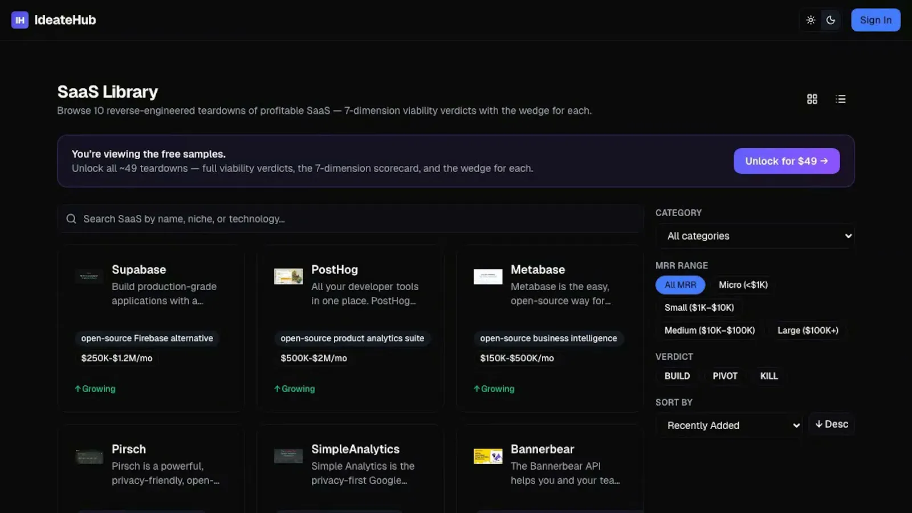Image resolution: width=912 pixels, height=513 pixels.
Task: Open the Supabase card title
Action: pos(139,270)
